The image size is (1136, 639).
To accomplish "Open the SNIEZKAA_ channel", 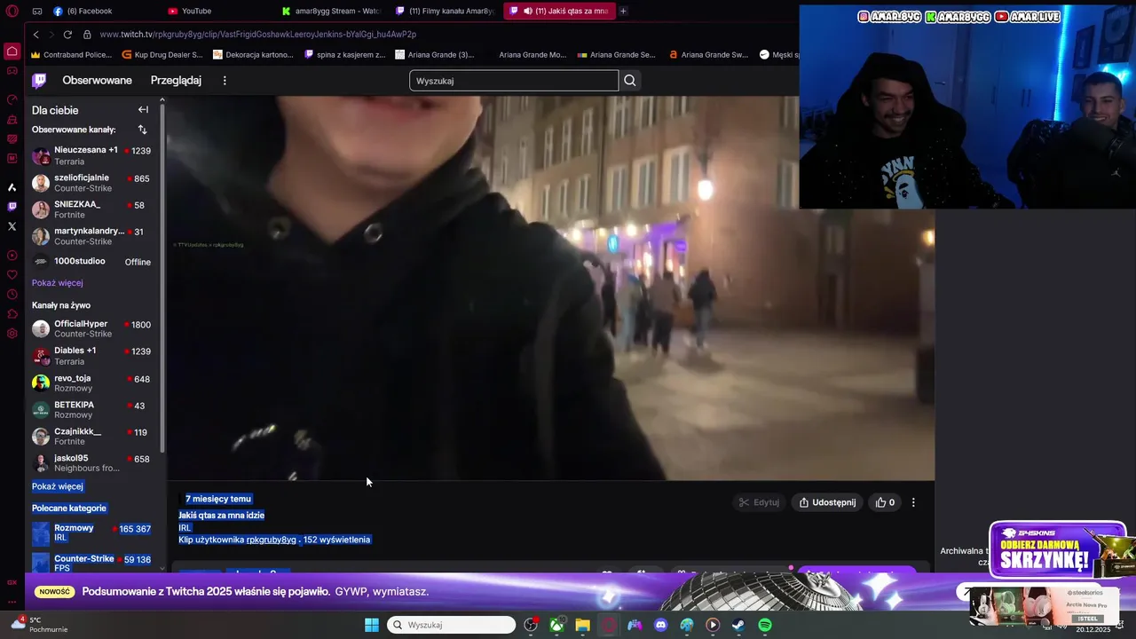I will pos(91,209).
